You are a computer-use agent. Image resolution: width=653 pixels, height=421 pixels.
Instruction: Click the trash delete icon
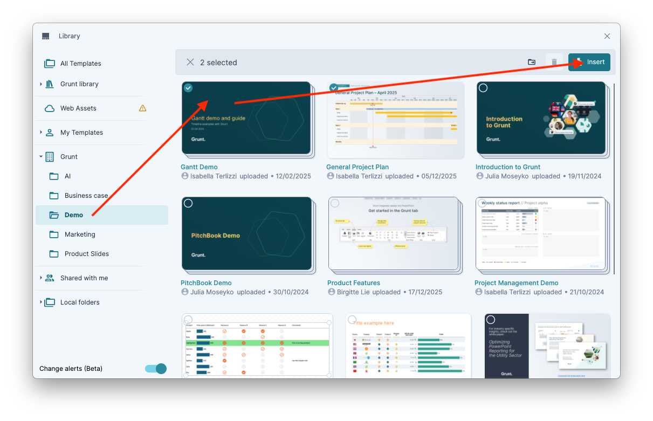coord(554,63)
